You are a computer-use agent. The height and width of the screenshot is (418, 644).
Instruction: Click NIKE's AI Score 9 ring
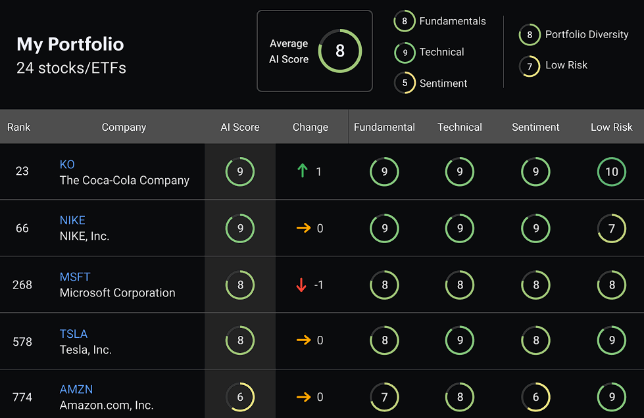coord(240,228)
